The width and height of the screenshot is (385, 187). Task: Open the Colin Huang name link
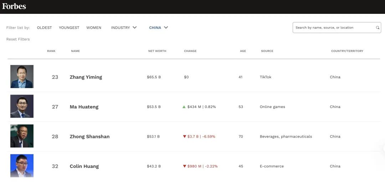84,166
